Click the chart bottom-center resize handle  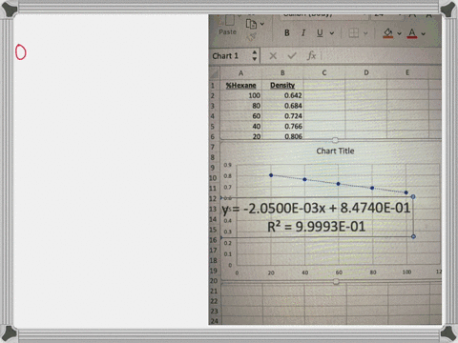click(336, 281)
